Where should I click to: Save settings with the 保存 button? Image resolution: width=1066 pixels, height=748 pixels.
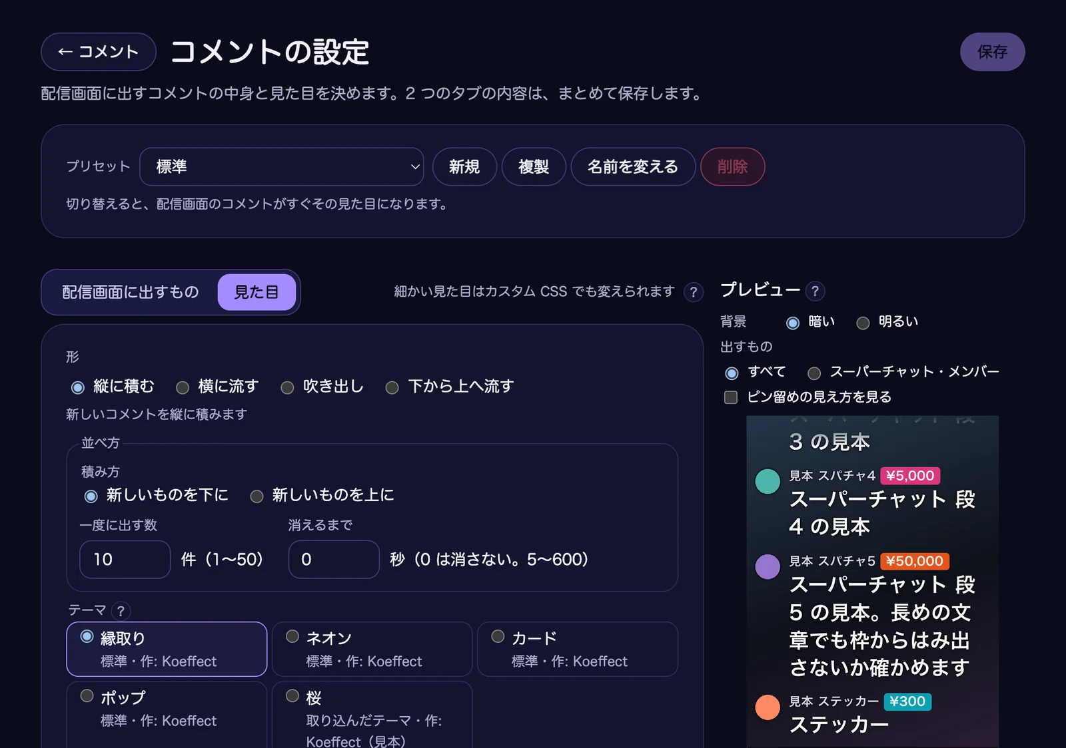[x=992, y=52]
